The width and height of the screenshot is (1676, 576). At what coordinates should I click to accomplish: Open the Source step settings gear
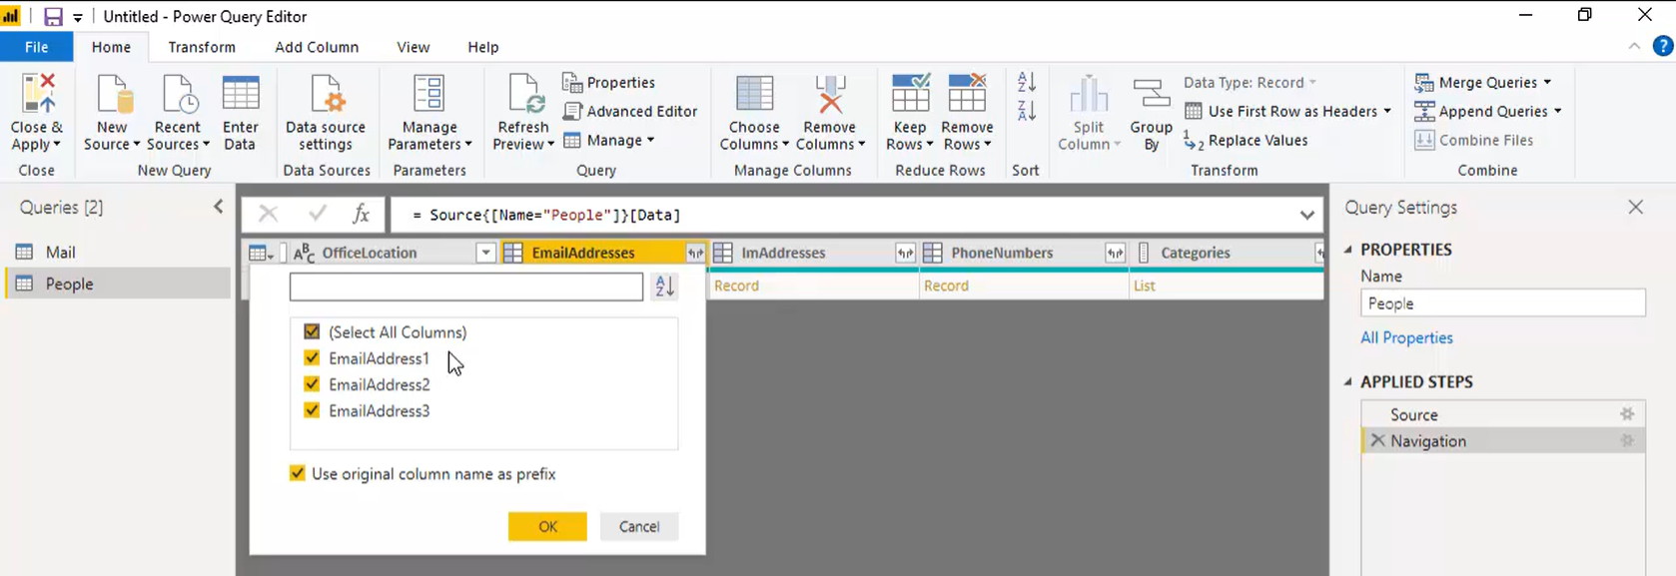click(1627, 413)
